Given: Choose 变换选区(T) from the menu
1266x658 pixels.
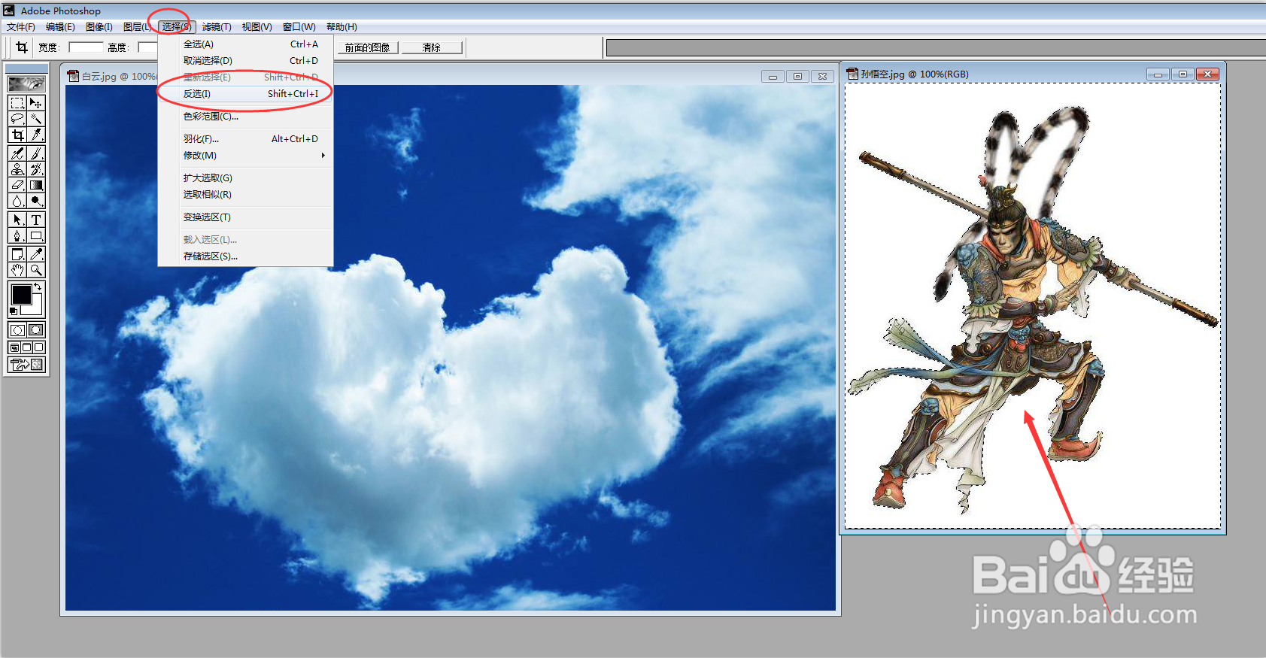Looking at the screenshot, I should tap(245, 217).
